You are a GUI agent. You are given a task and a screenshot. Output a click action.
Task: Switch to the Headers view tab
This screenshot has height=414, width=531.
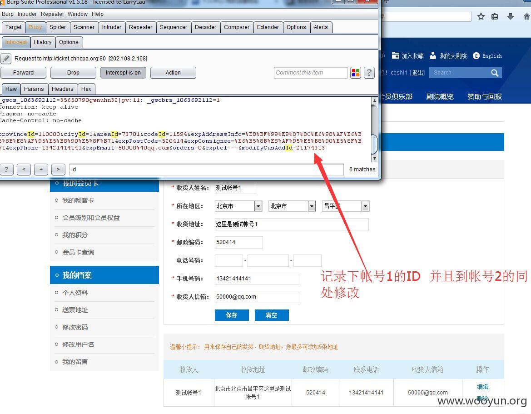point(62,89)
